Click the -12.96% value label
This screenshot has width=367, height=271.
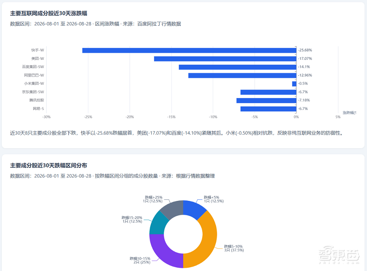(x=305, y=75)
